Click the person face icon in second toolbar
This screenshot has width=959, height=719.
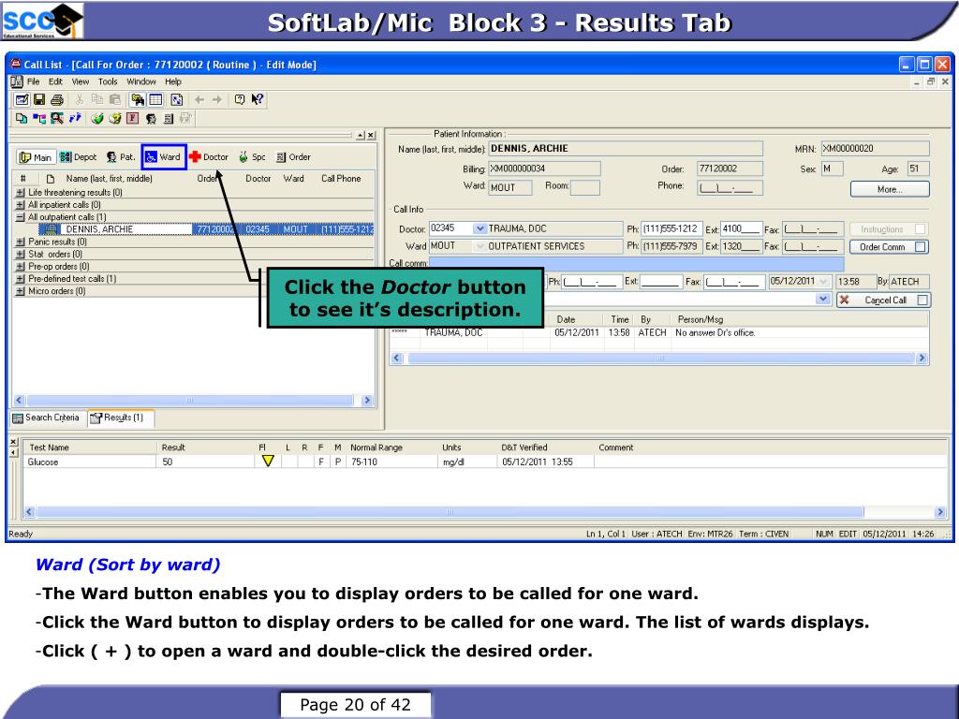[x=151, y=119]
